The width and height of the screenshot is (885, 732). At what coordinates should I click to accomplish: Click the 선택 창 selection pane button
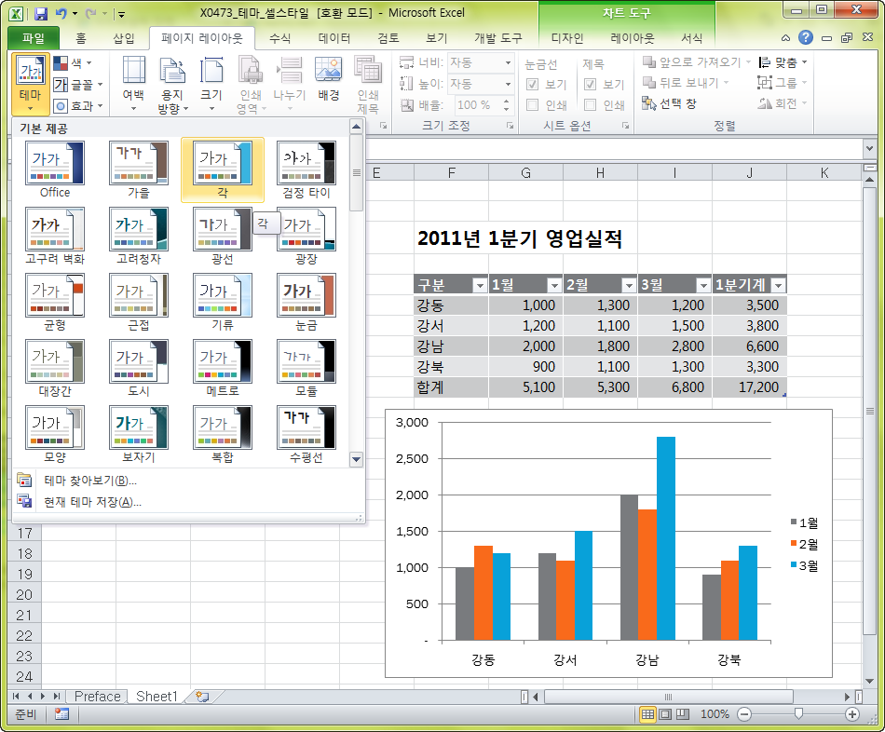[x=670, y=104]
